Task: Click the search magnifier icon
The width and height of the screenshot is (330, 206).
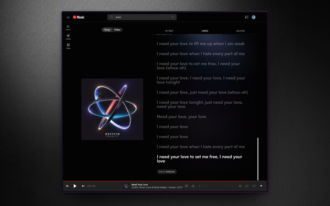Action: tap(112, 17)
